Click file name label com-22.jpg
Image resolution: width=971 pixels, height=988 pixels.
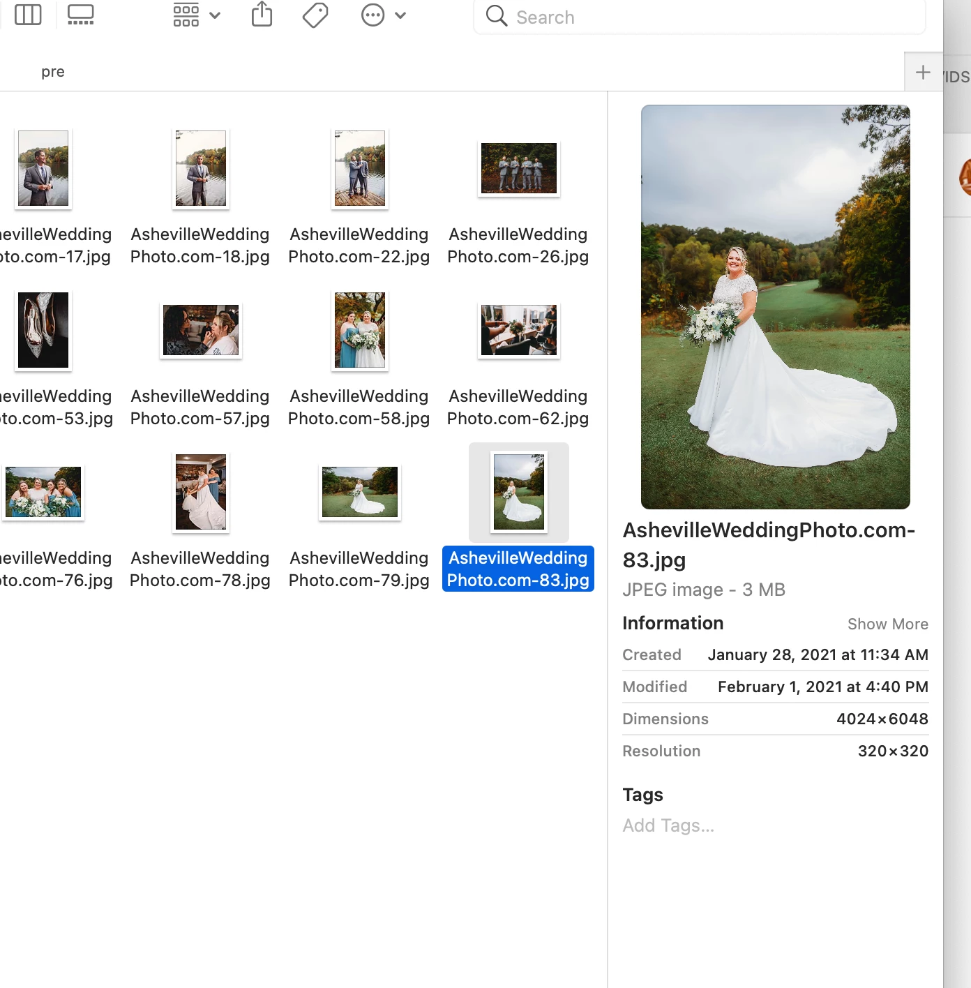[x=359, y=246]
